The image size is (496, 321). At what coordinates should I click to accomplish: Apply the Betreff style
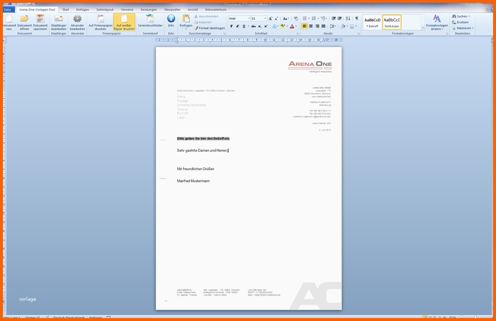click(x=372, y=22)
